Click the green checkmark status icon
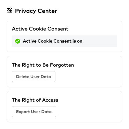Image resolution: width=129 pixels, height=129 pixels. click(18, 41)
